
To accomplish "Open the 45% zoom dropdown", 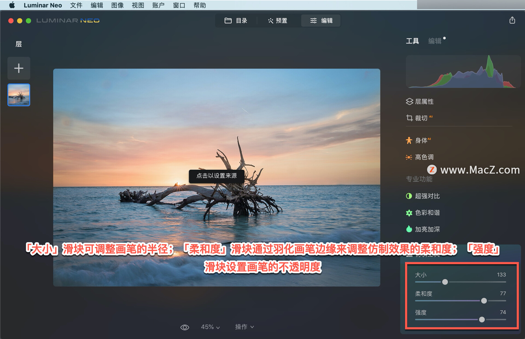I will click(210, 327).
